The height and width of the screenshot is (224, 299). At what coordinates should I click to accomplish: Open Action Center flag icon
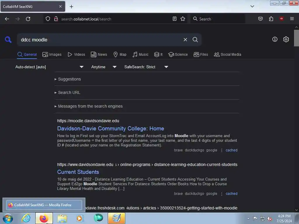point(255,218)
